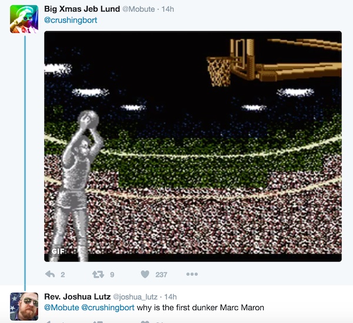Click the Big Xmas Jeb Lund display name

(82, 9)
